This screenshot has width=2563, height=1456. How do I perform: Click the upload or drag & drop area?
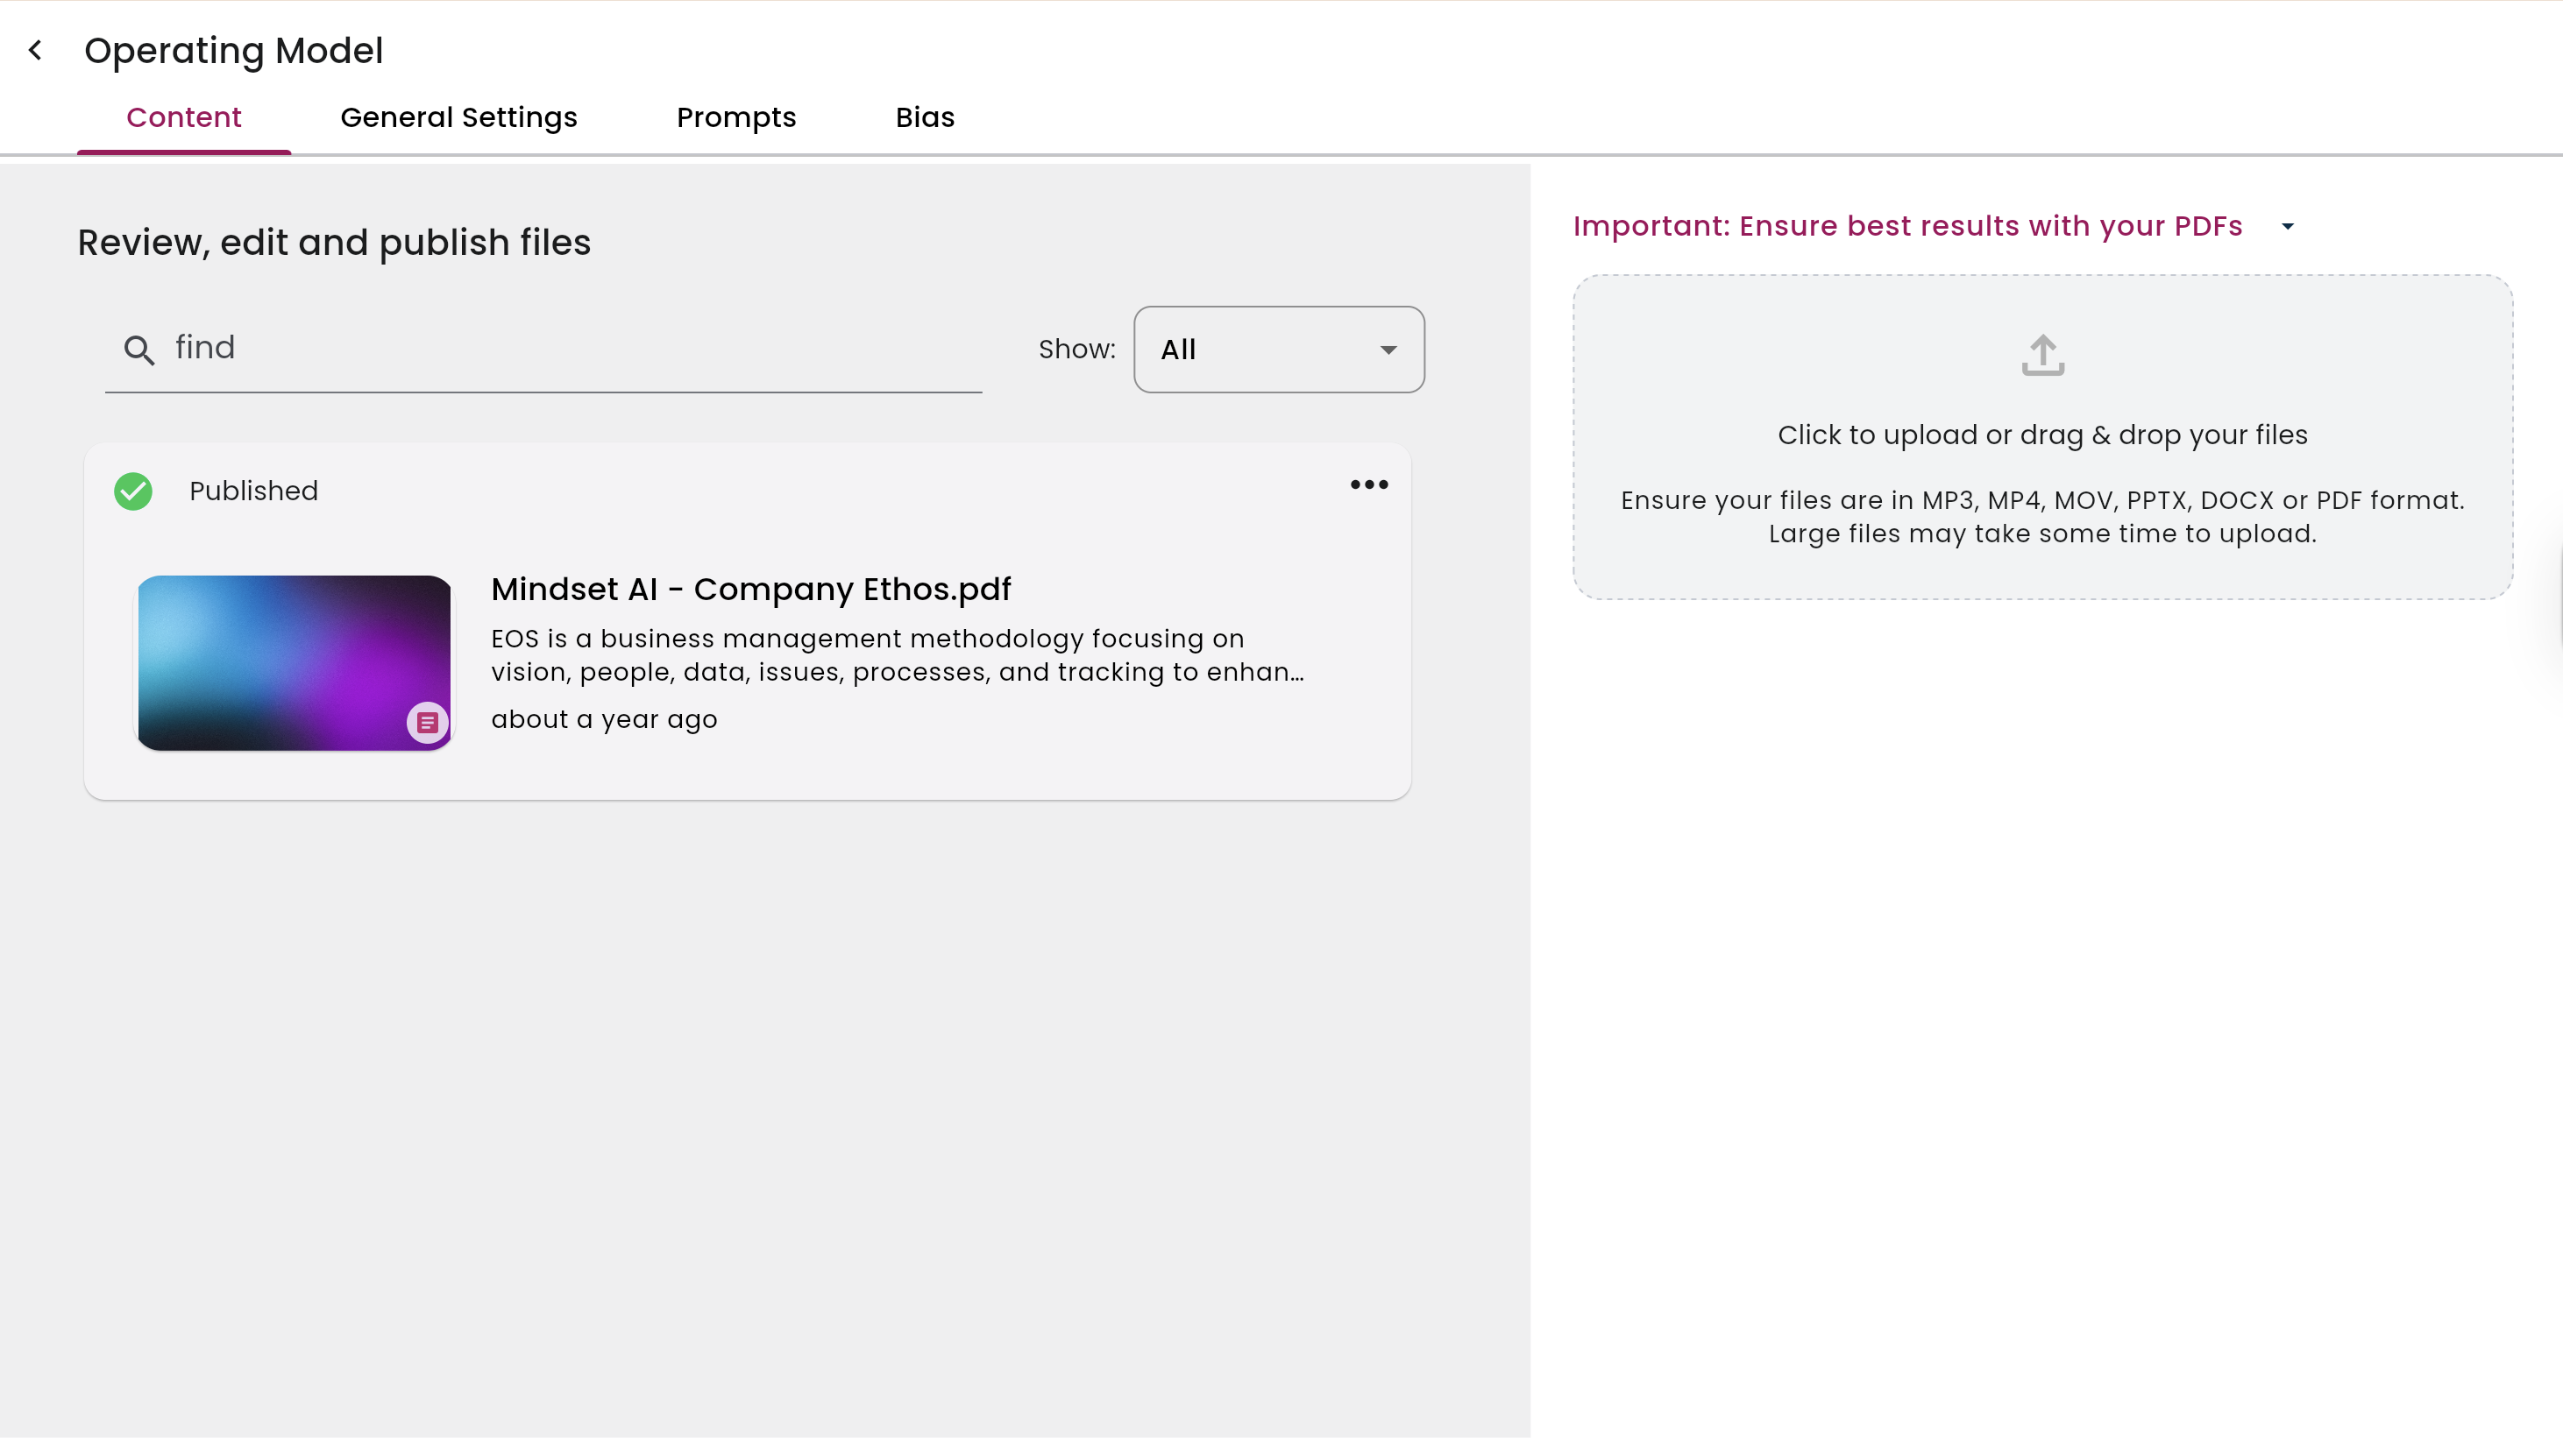pos(2043,437)
